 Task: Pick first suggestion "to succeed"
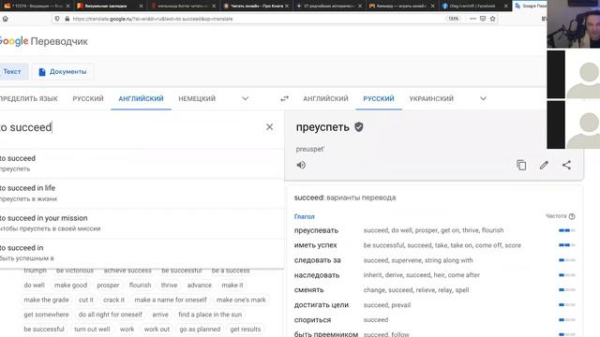click(142, 163)
